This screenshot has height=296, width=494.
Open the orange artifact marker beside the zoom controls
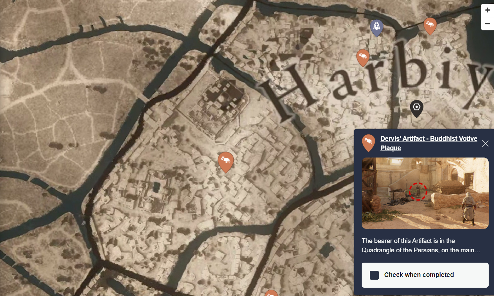[430, 26]
